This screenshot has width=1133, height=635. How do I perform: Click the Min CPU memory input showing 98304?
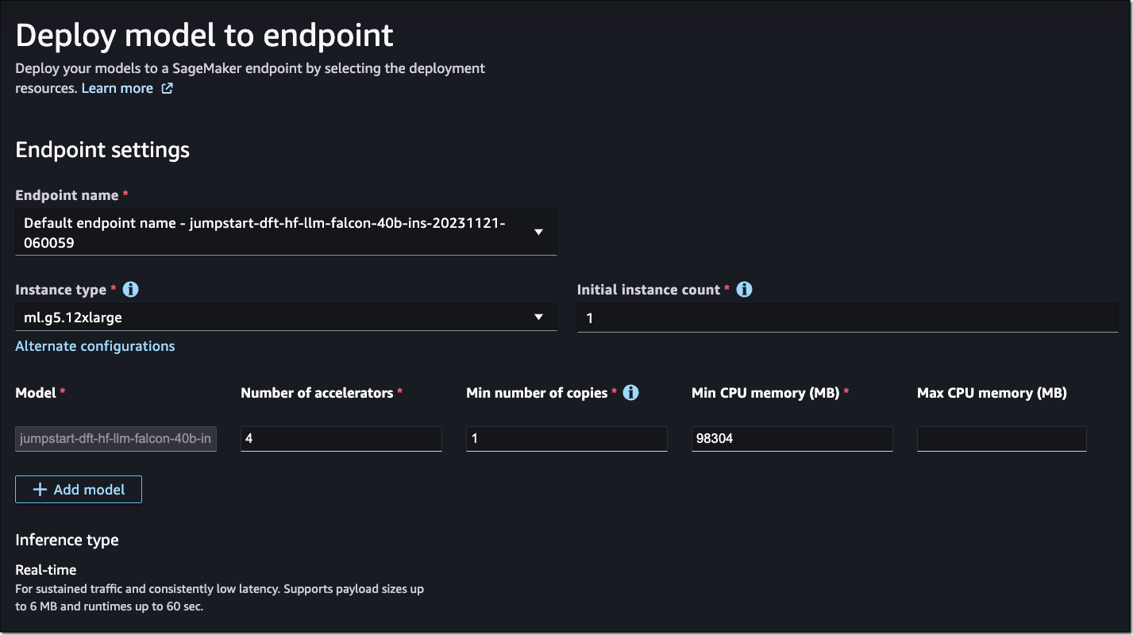tap(792, 438)
